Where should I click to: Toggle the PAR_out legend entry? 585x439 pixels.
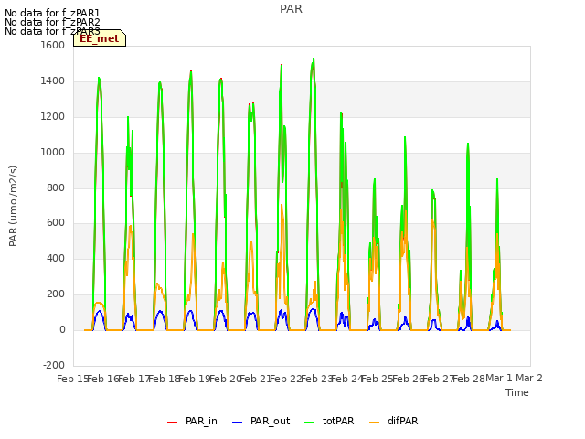click(261, 421)
